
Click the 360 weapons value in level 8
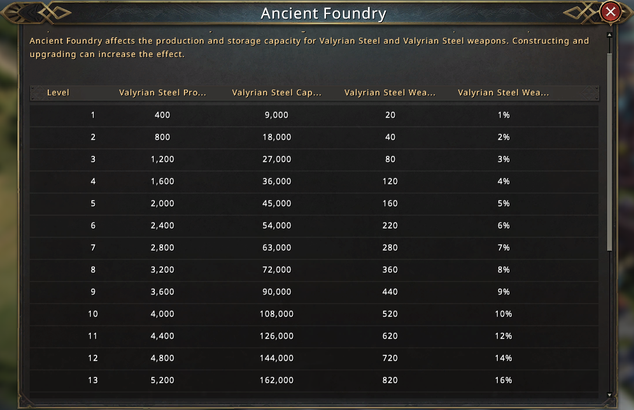(390, 270)
